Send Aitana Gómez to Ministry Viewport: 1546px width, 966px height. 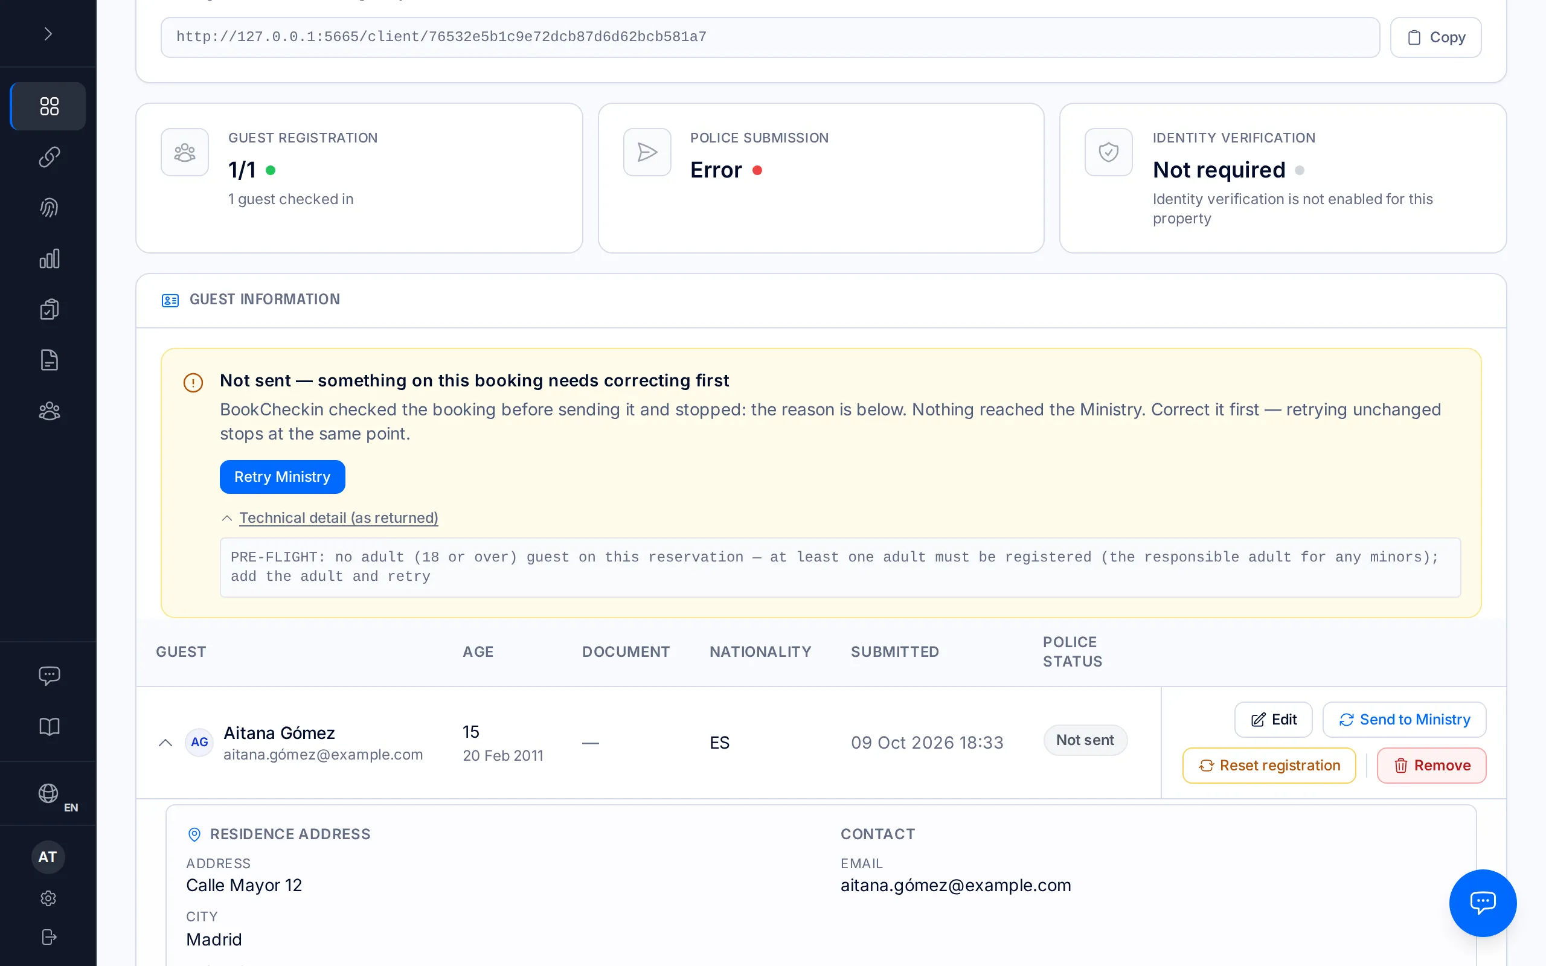(1404, 720)
